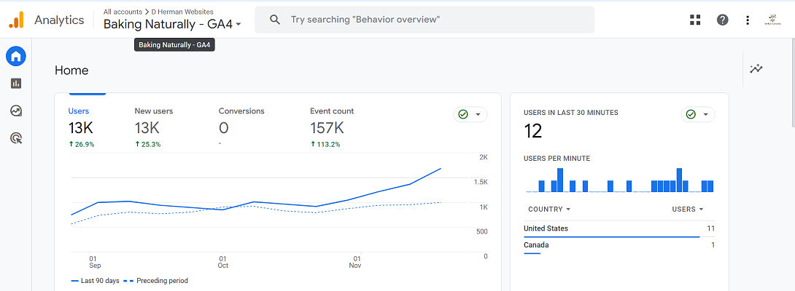Image resolution: width=795 pixels, height=291 pixels.
Task: Select the Event count metric tab
Action: click(332, 124)
